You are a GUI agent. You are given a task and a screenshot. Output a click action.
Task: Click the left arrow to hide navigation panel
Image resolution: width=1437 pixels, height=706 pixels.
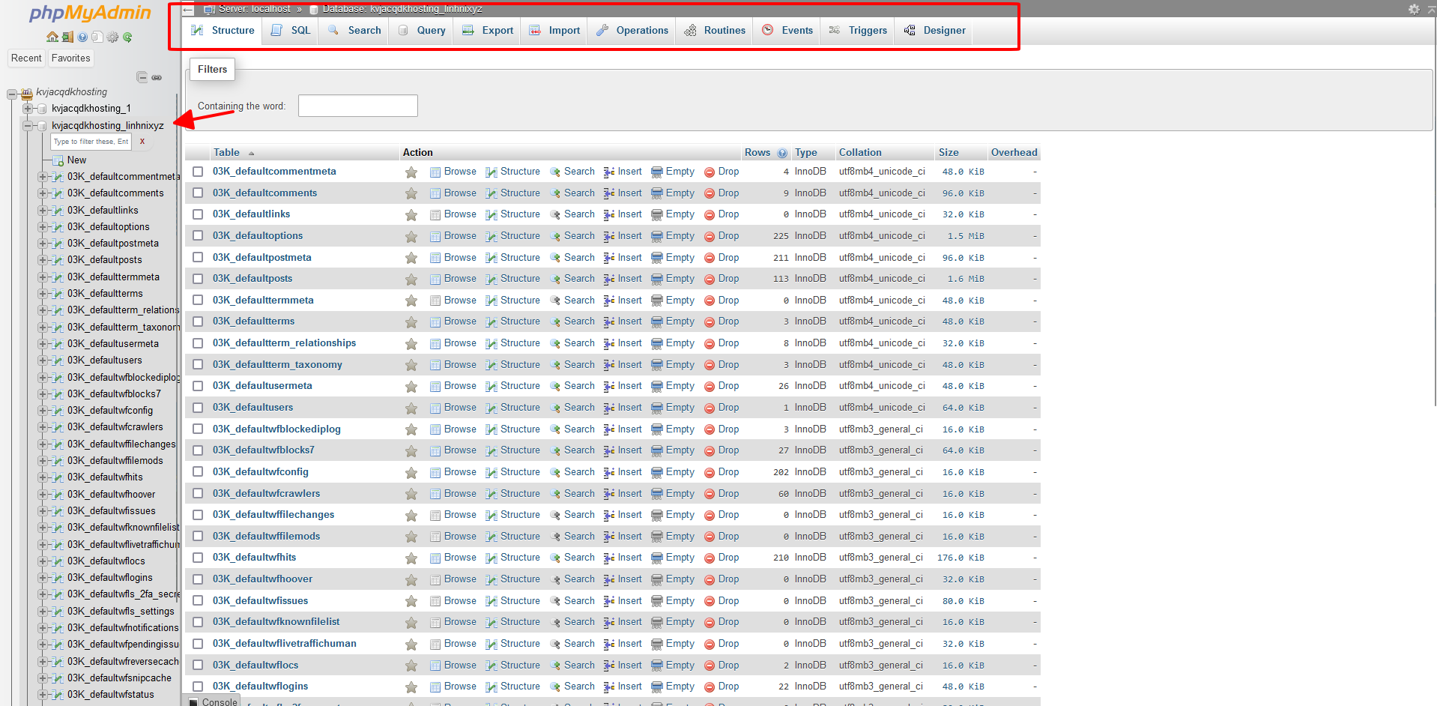(188, 10)
